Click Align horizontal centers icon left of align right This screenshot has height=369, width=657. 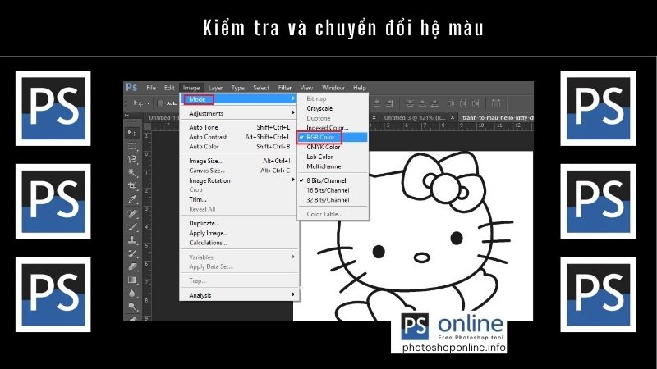[x=377, y=103]
